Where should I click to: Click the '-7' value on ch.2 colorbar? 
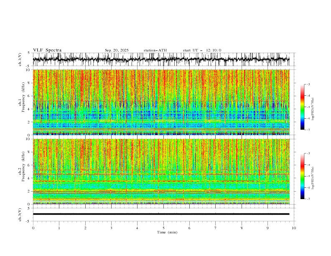308,199
